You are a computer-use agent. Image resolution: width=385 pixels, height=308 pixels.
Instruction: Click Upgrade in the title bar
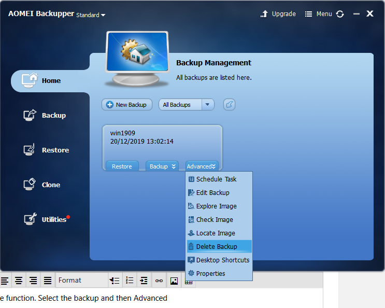pos(283,14)
